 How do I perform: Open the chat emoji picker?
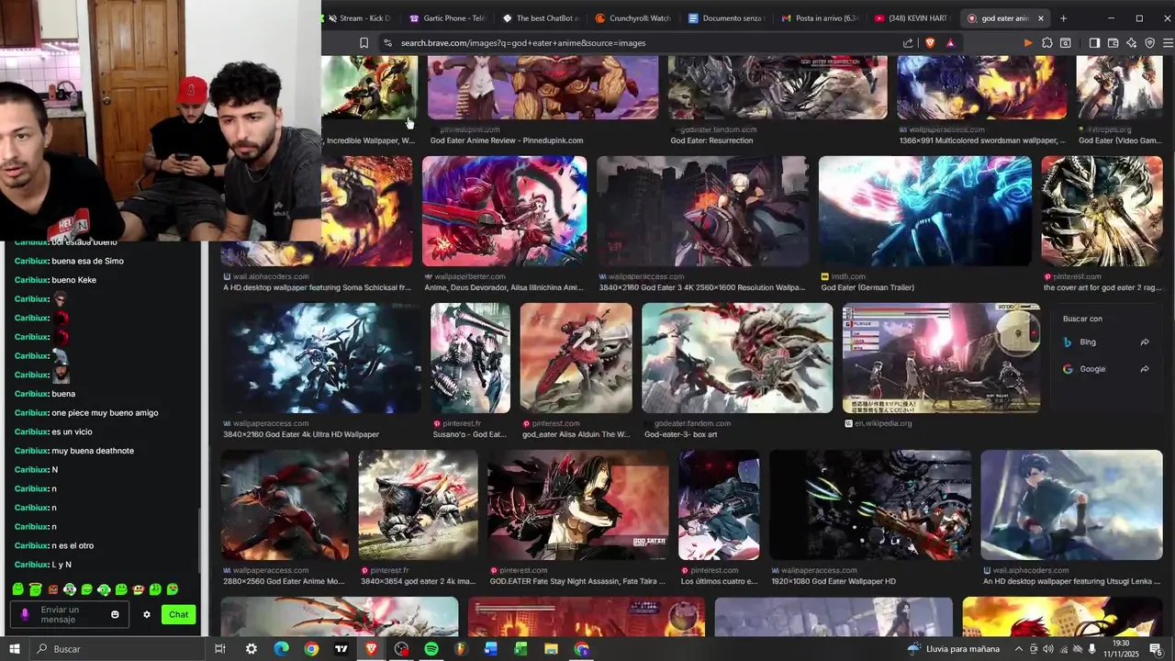[x=115, y=614]
